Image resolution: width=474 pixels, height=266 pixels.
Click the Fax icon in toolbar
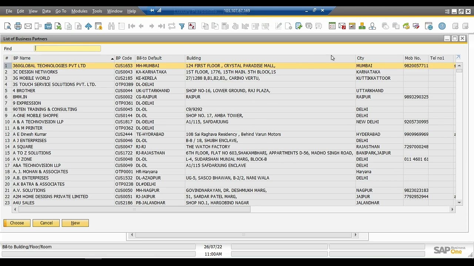[x=48, y=26]
